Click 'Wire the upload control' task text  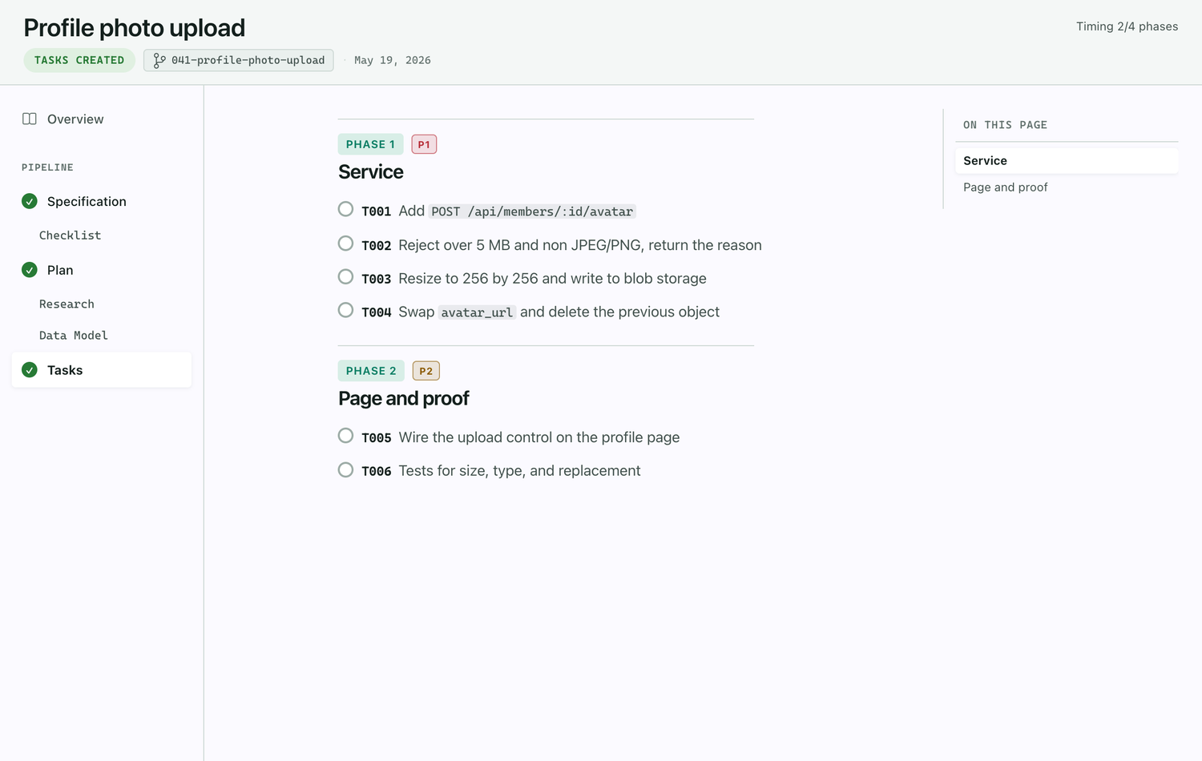(x=475, y=437)
